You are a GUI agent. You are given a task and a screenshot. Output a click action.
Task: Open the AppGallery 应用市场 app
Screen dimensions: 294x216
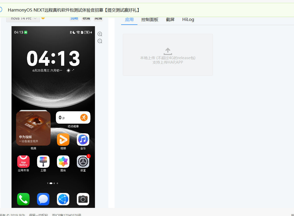23,162
